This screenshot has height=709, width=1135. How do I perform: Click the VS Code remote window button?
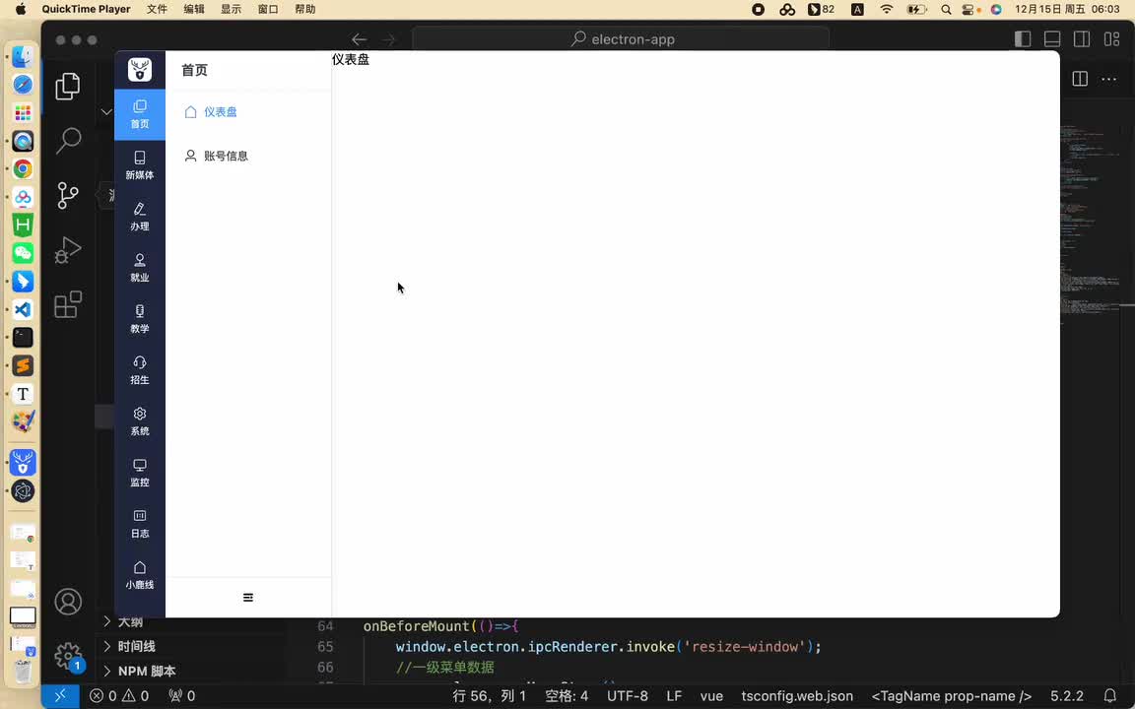[x=60, y=696]
